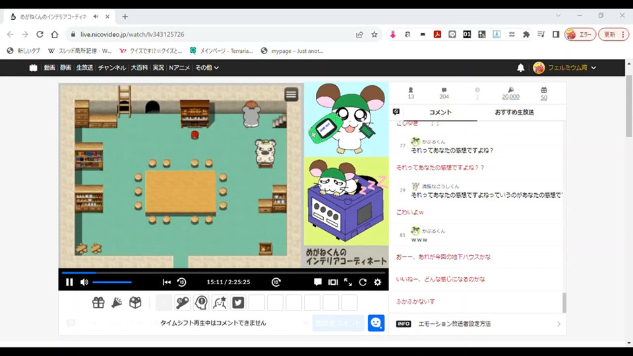This screenshot has width=633, height=356.
Task: Share this page via address bar icon
Action: [359, 35]
